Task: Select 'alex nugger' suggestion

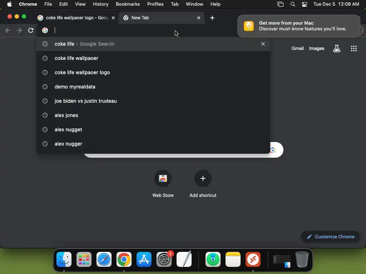Action: pos(153,144)
